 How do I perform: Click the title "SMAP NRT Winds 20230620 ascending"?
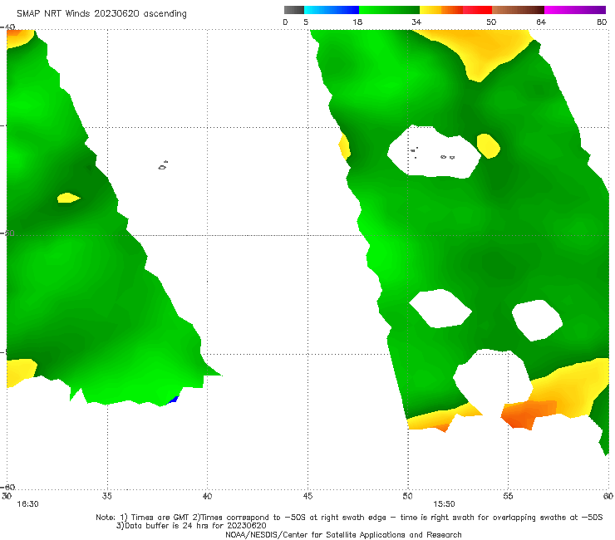pyautogui.click(x=101, y=13)
